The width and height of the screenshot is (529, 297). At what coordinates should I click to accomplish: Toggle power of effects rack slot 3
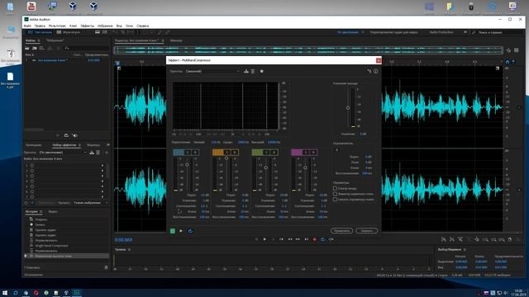(32, 176)
